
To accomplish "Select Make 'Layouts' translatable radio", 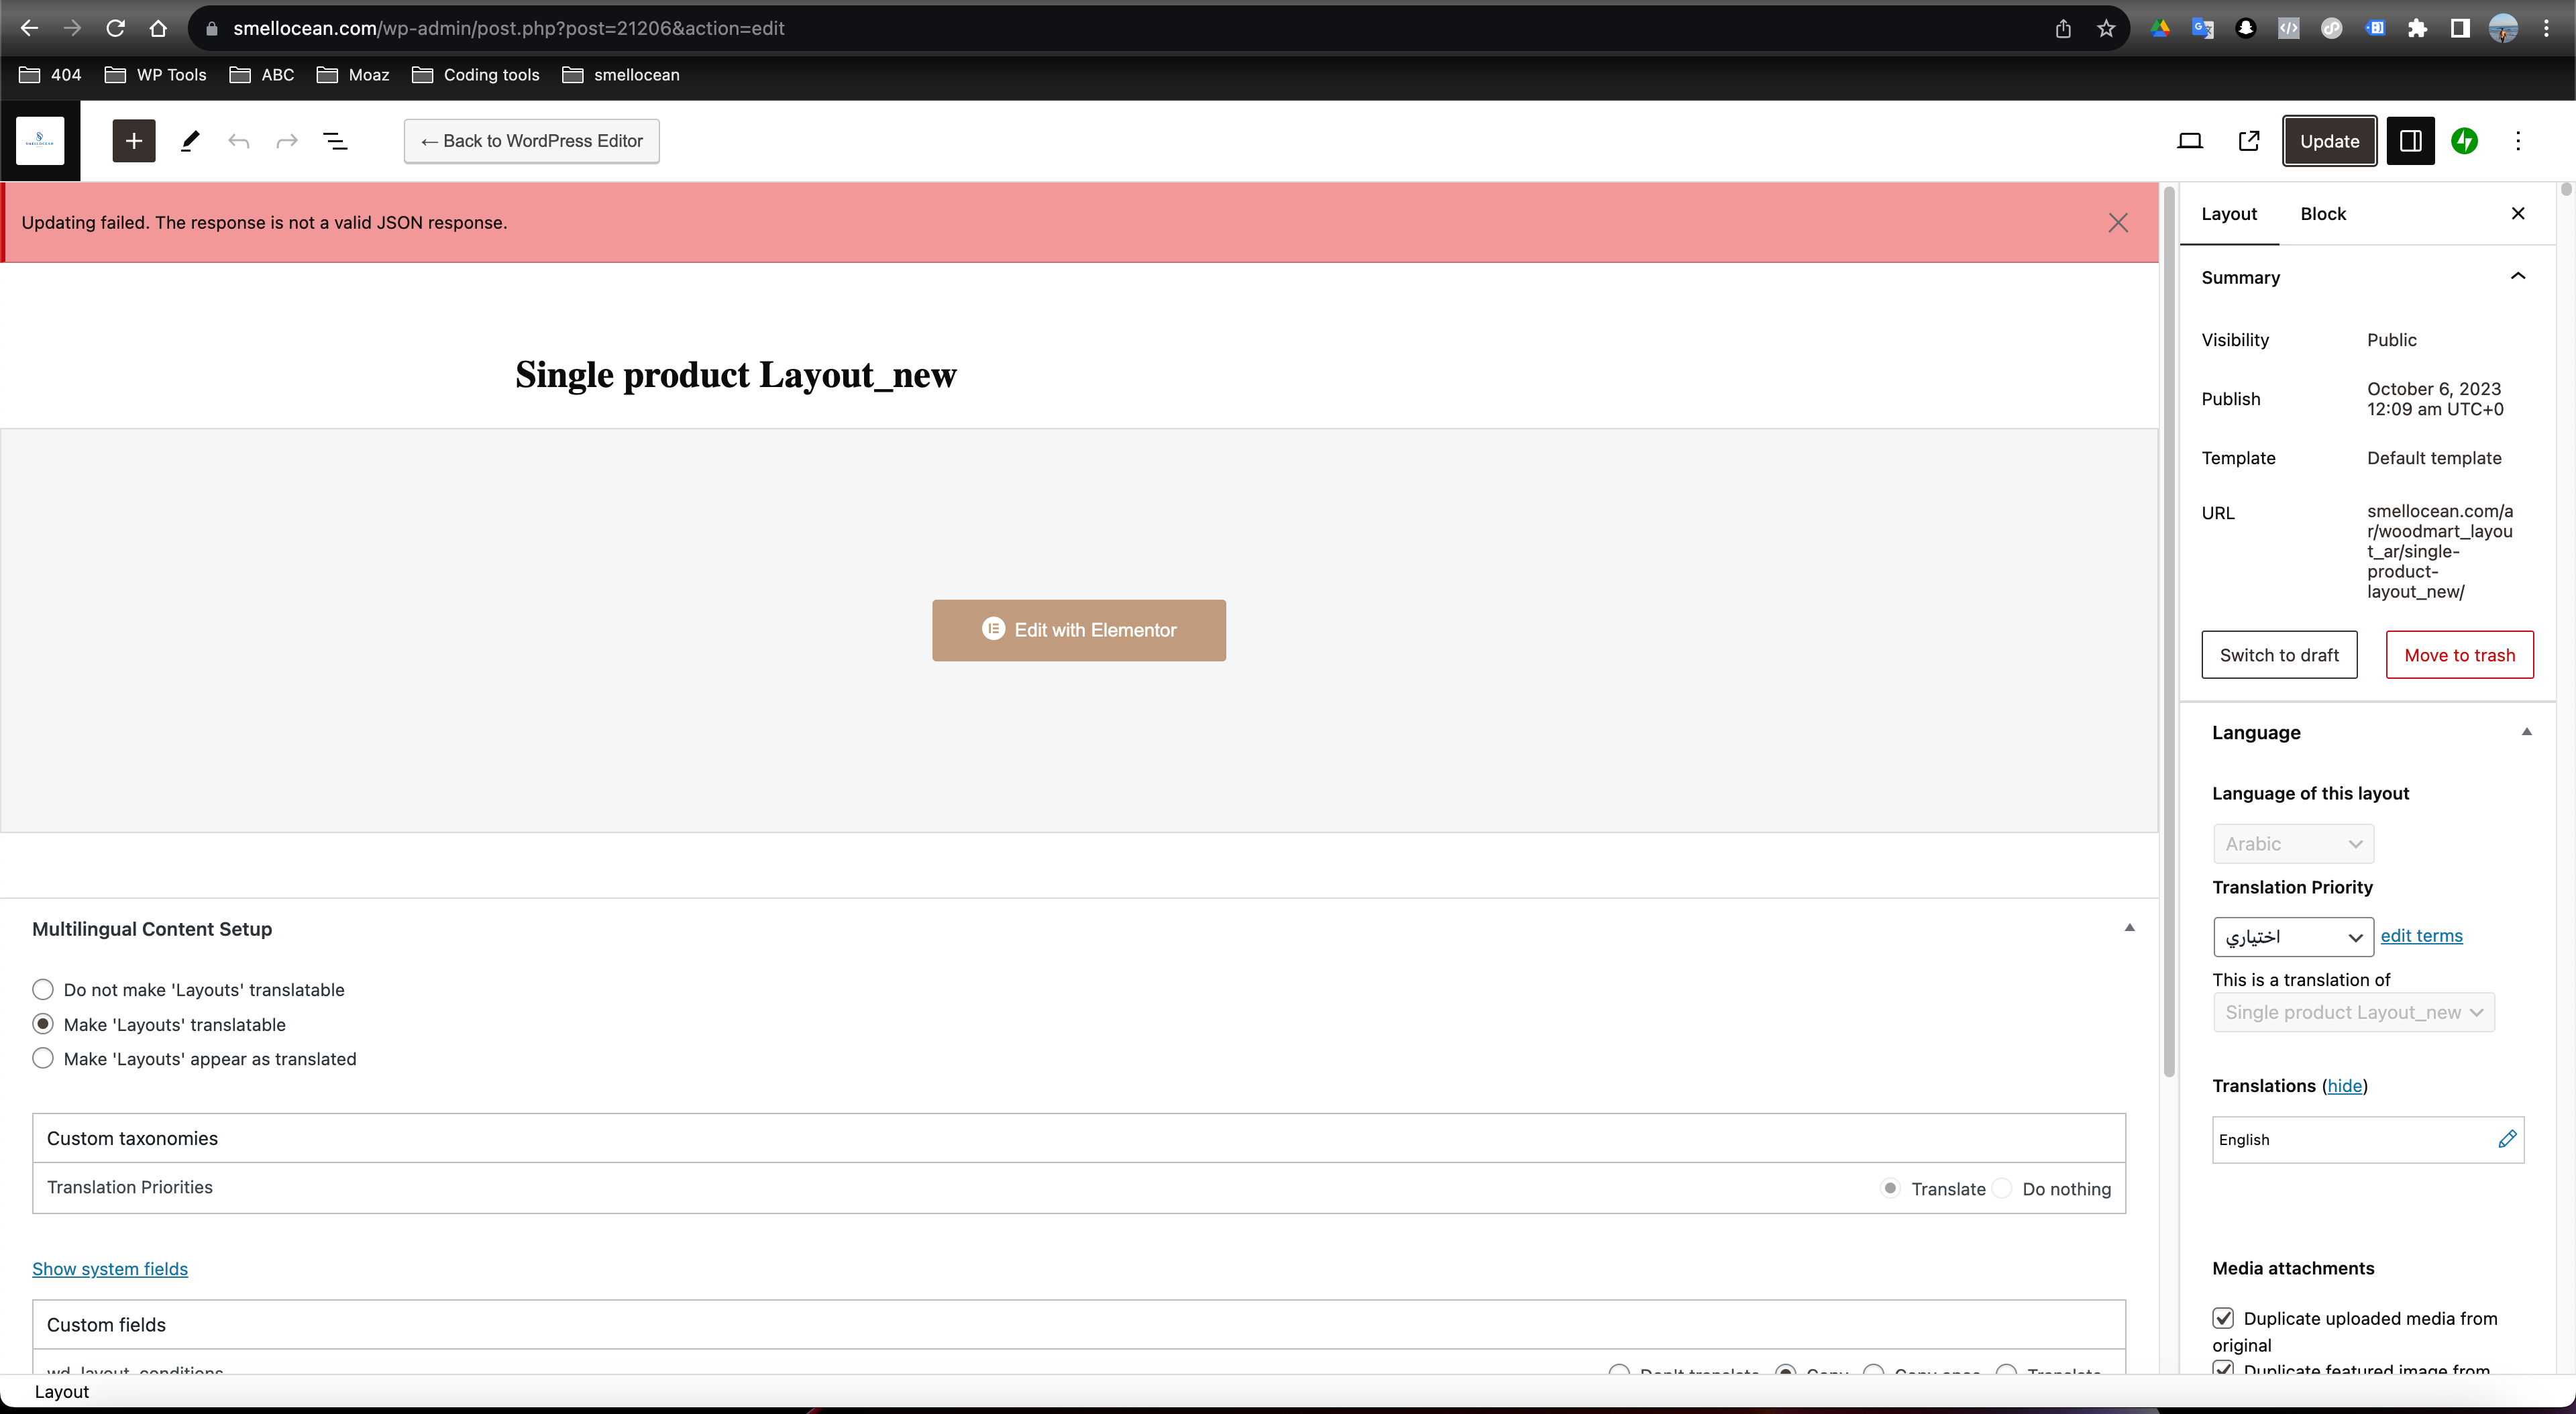I will pos(43,1024).
